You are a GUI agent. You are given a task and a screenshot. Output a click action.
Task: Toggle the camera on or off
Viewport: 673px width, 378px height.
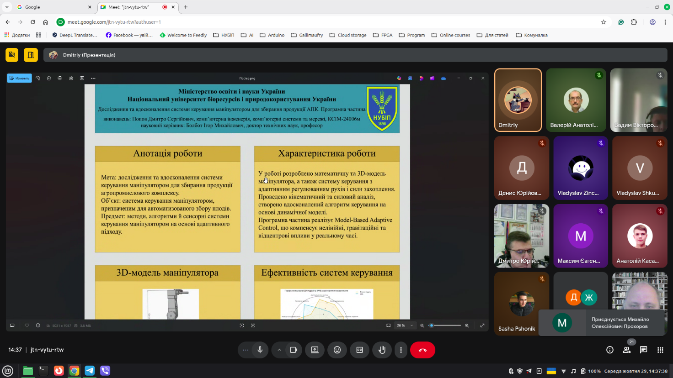(294, 350)
